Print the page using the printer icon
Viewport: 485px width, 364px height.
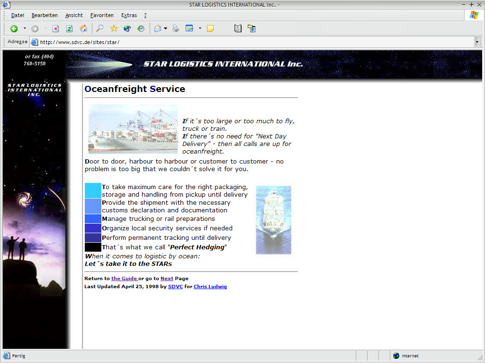coord(176,28)
